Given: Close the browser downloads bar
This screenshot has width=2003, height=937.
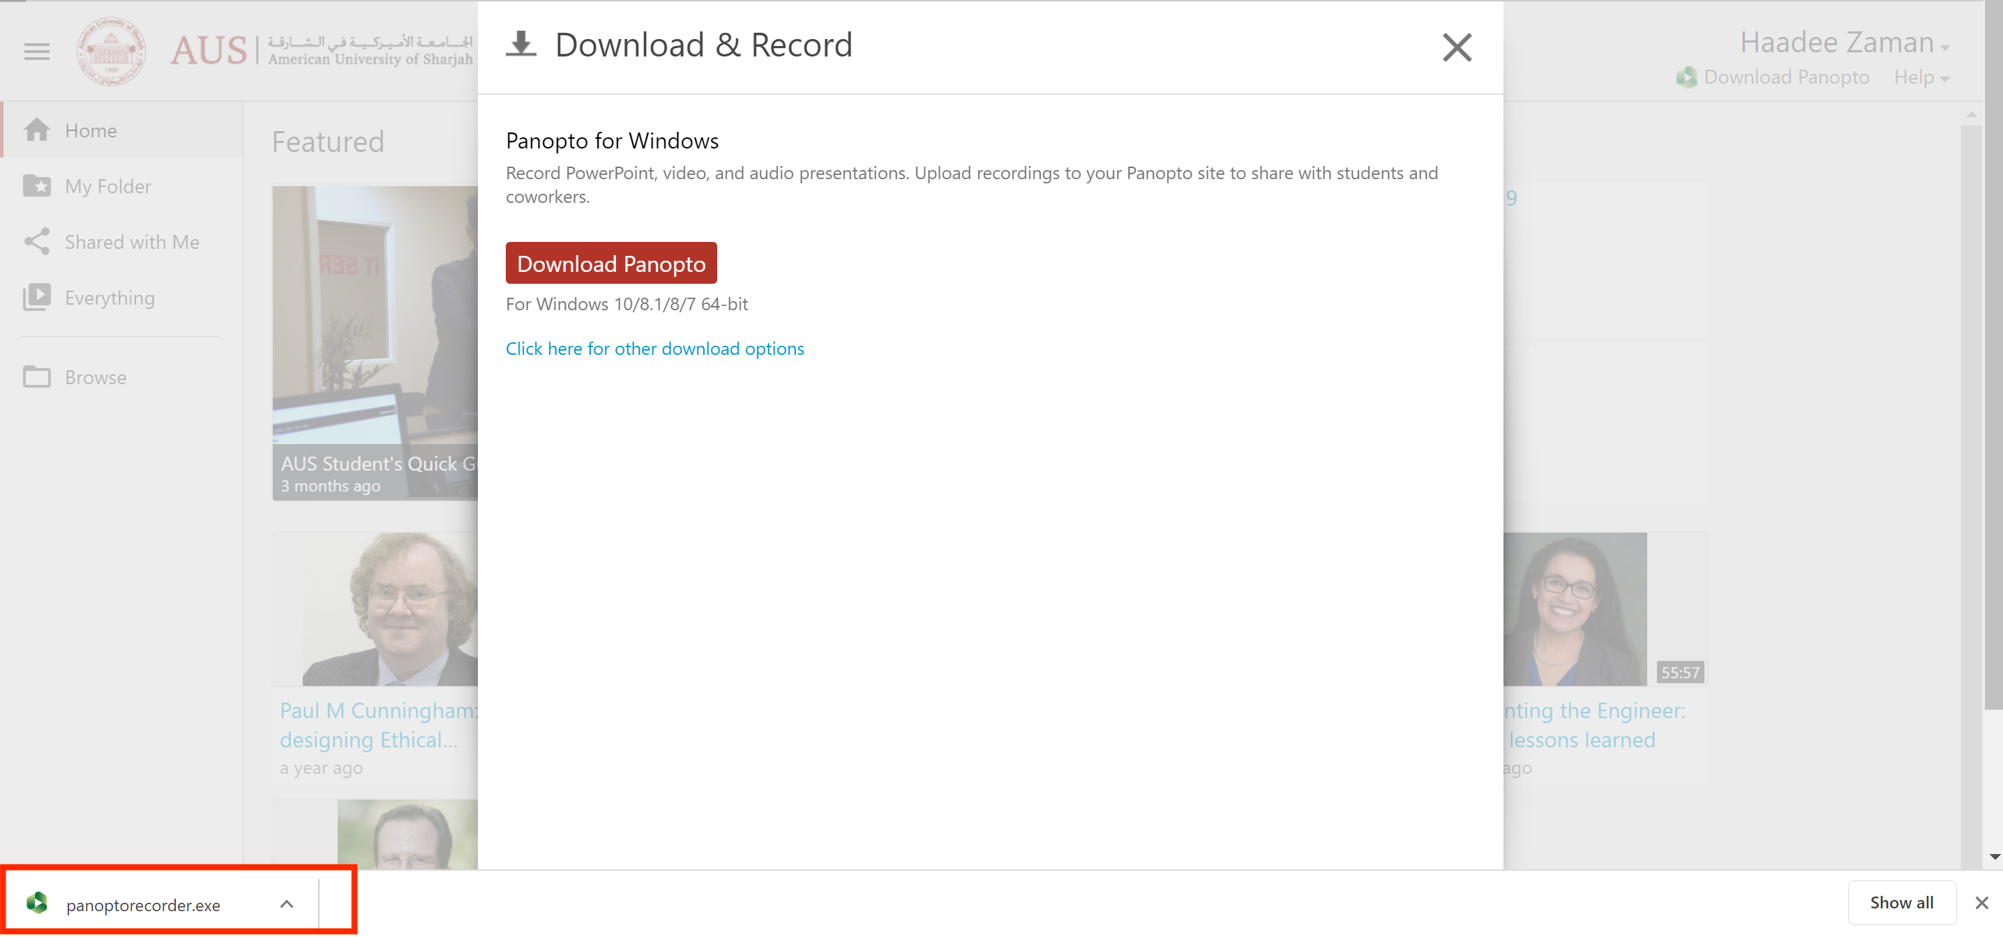Looking at the screenshot, I should (x=1981, y=902).
